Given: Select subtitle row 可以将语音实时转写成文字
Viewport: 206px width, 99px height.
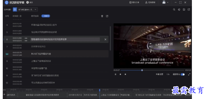Looking at the screenshot, I should click(43, 83).
